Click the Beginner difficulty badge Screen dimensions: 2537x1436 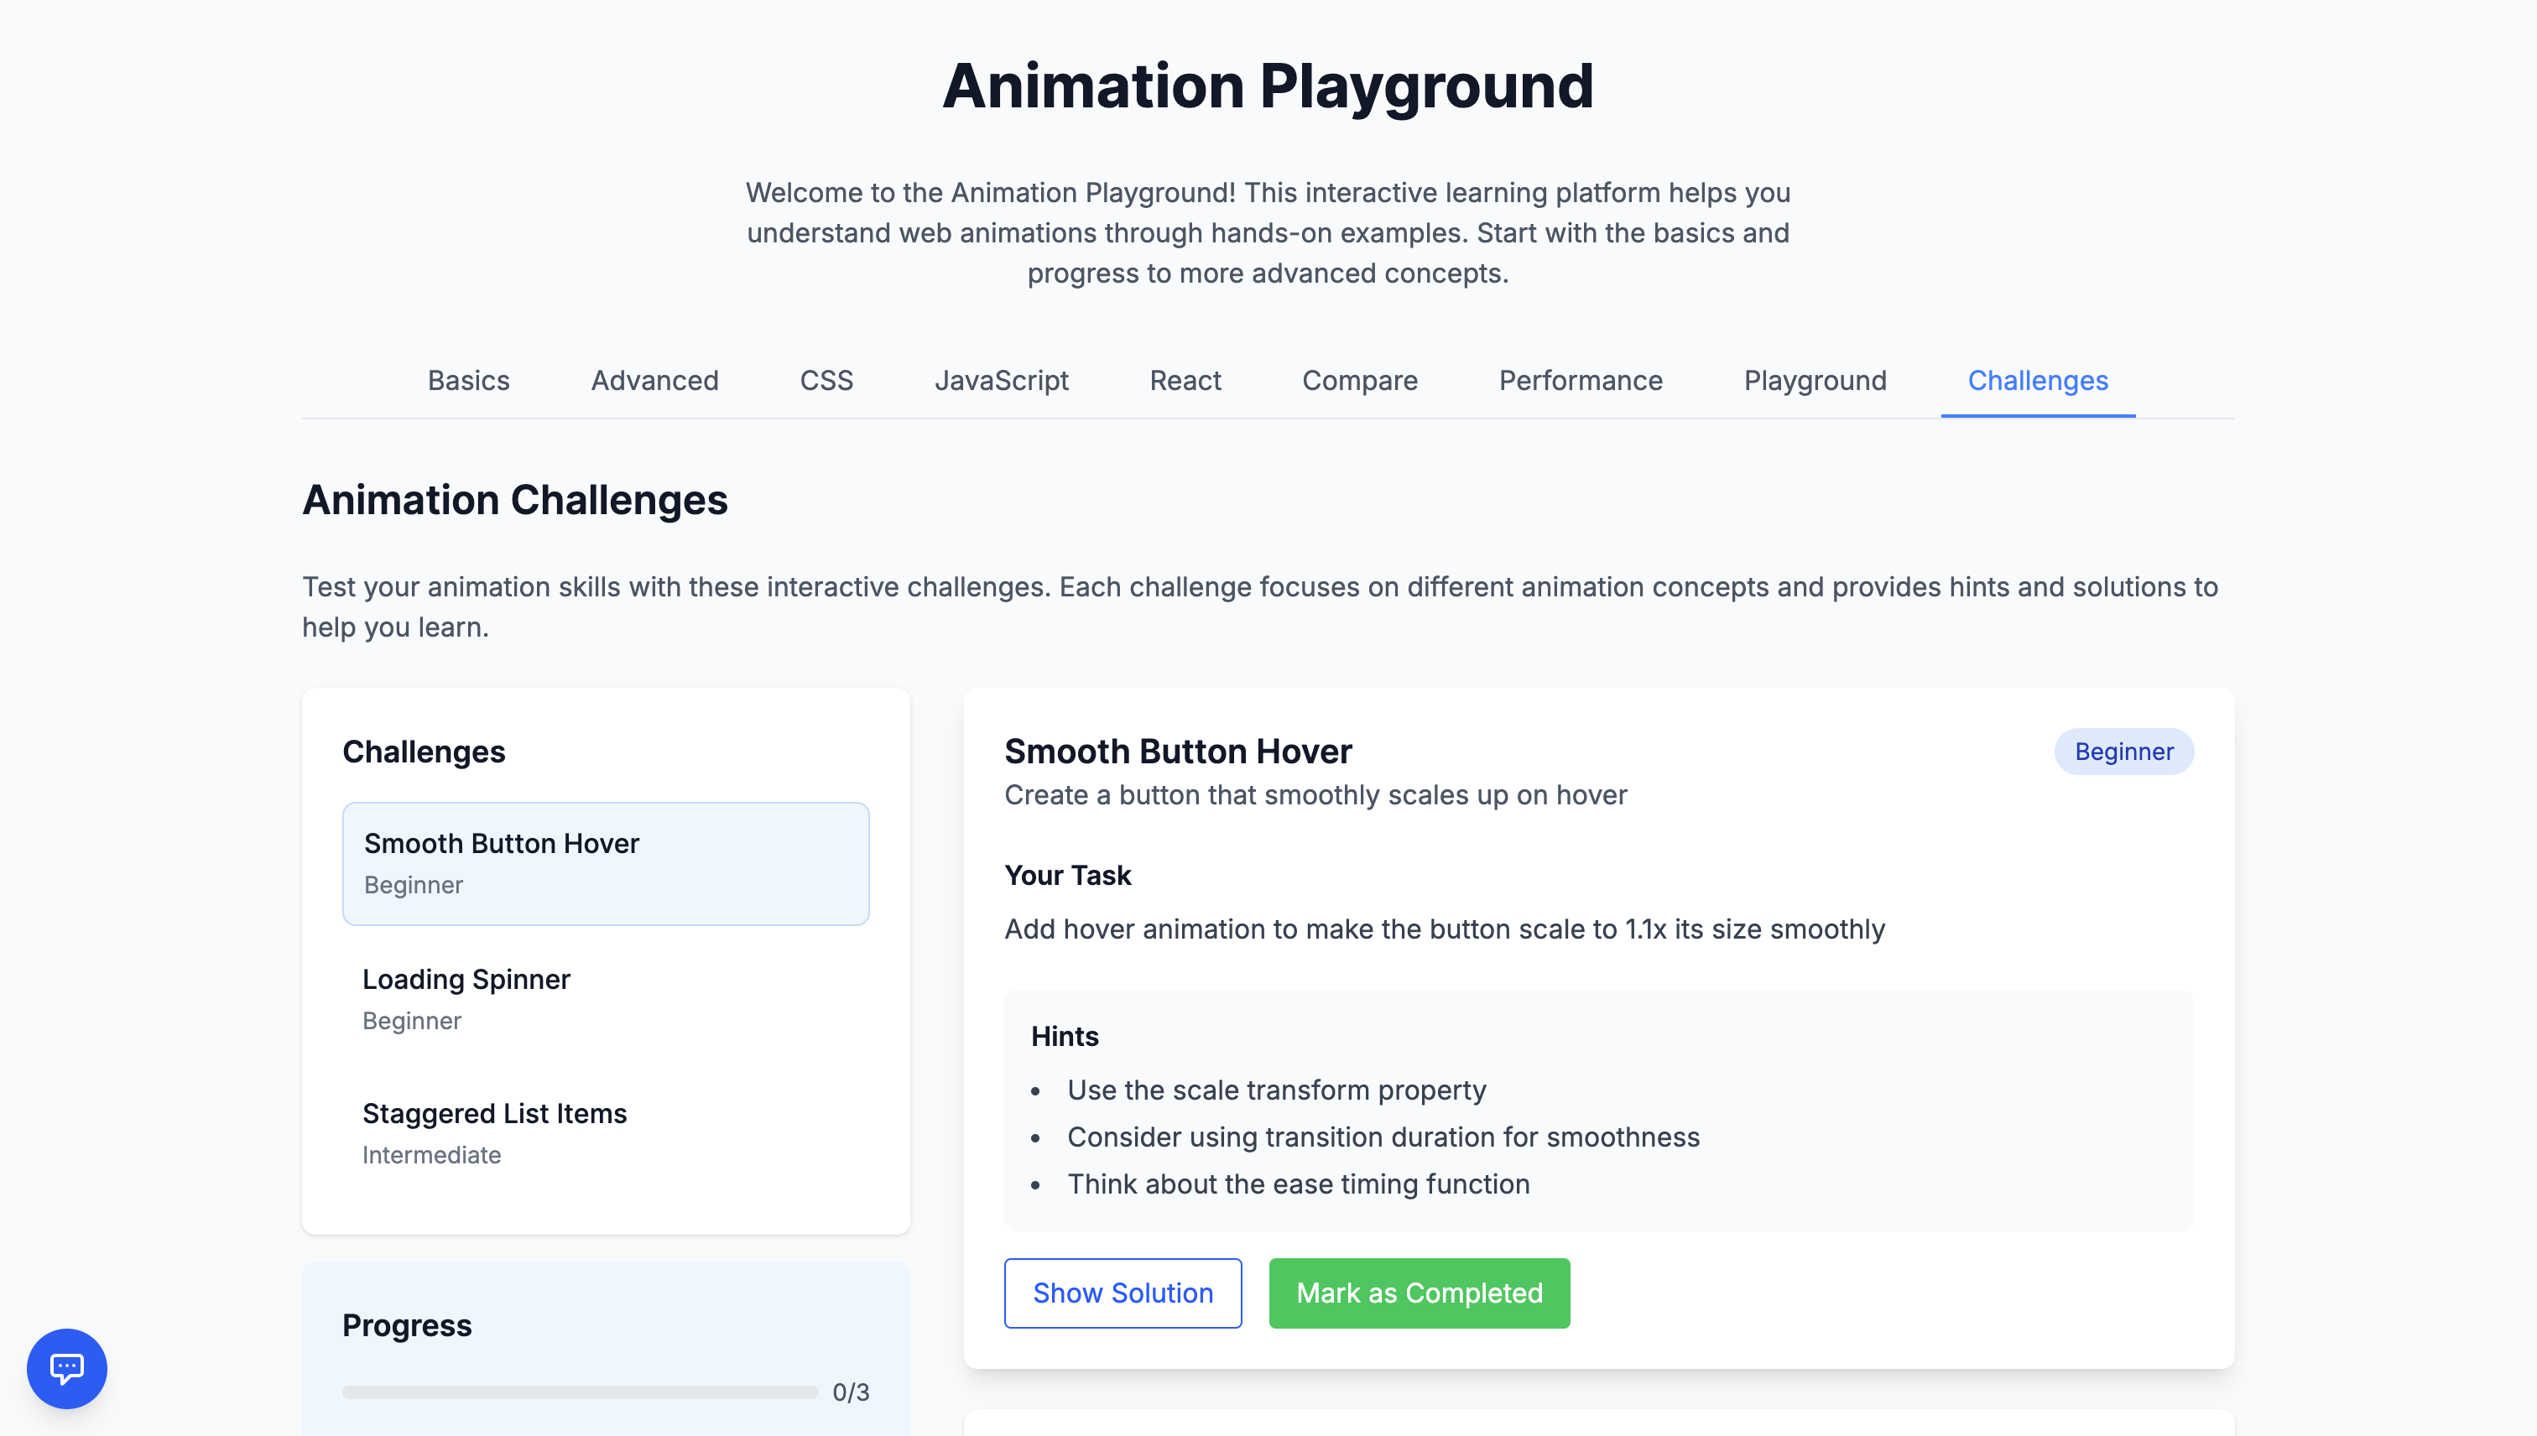2123,751
